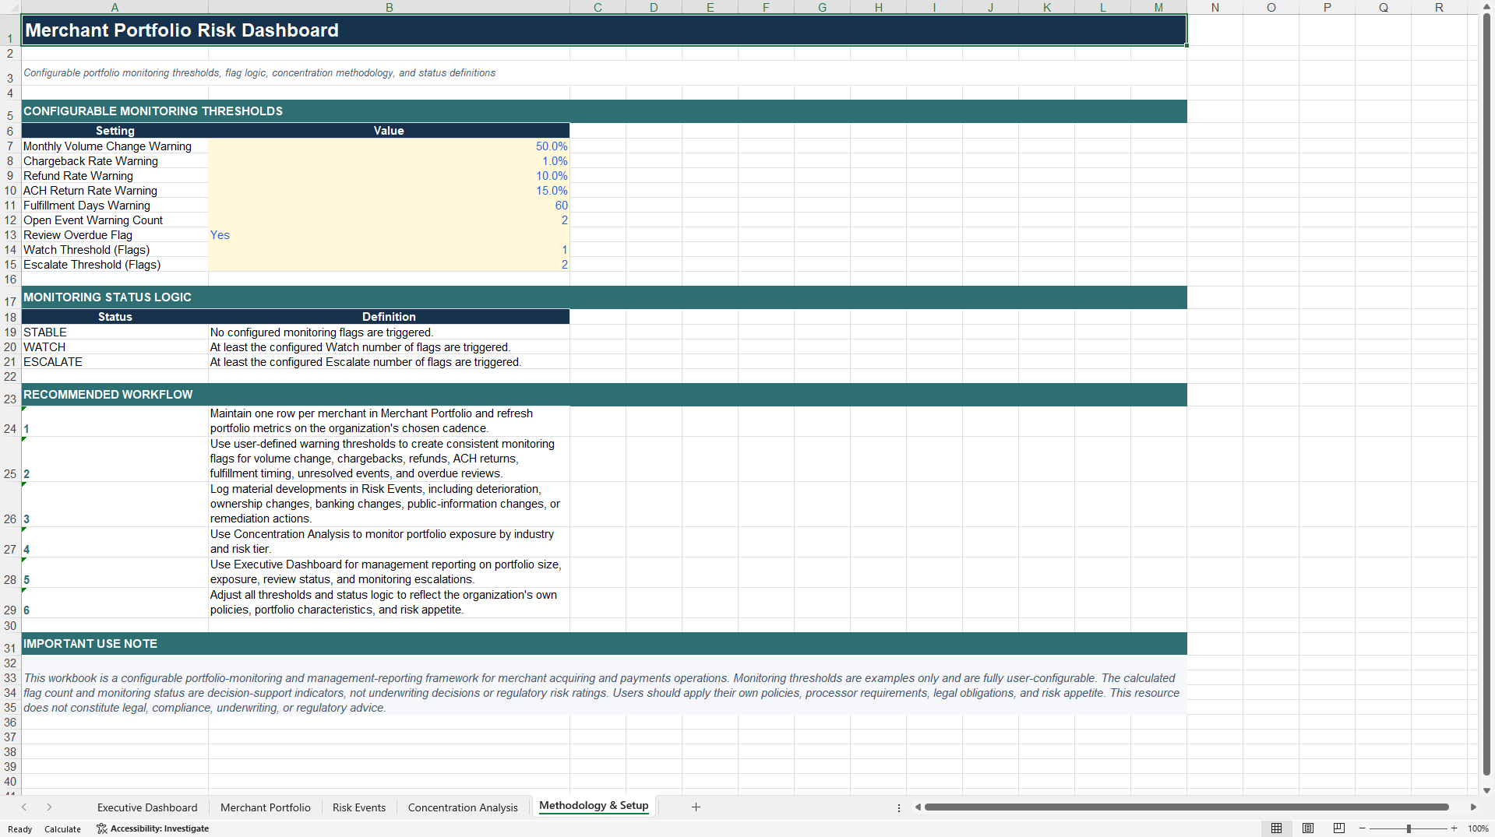
Task: Click the RECOMMENDED WORKFLOW header
Action: tap(604, 395)
